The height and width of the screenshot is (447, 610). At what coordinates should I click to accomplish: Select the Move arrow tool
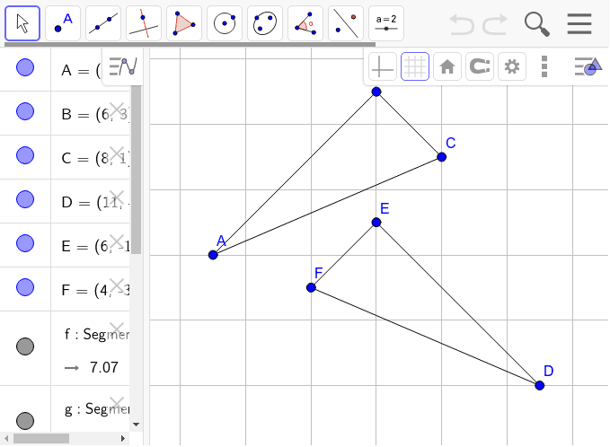point(22,23)
